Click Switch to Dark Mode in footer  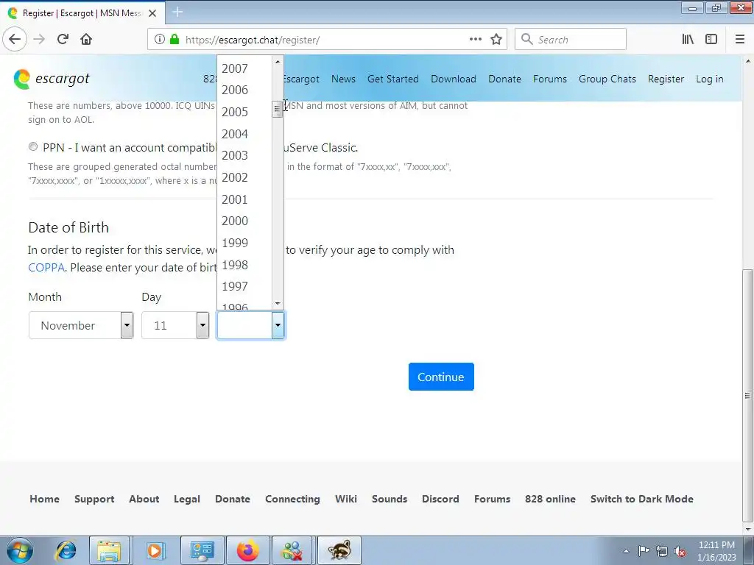pyautogui.click(x=641, y=499)
